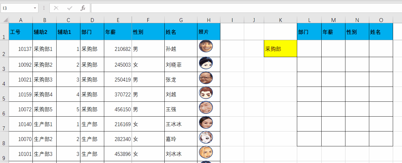Open the Insert Function fx dialog

(83, 8)
